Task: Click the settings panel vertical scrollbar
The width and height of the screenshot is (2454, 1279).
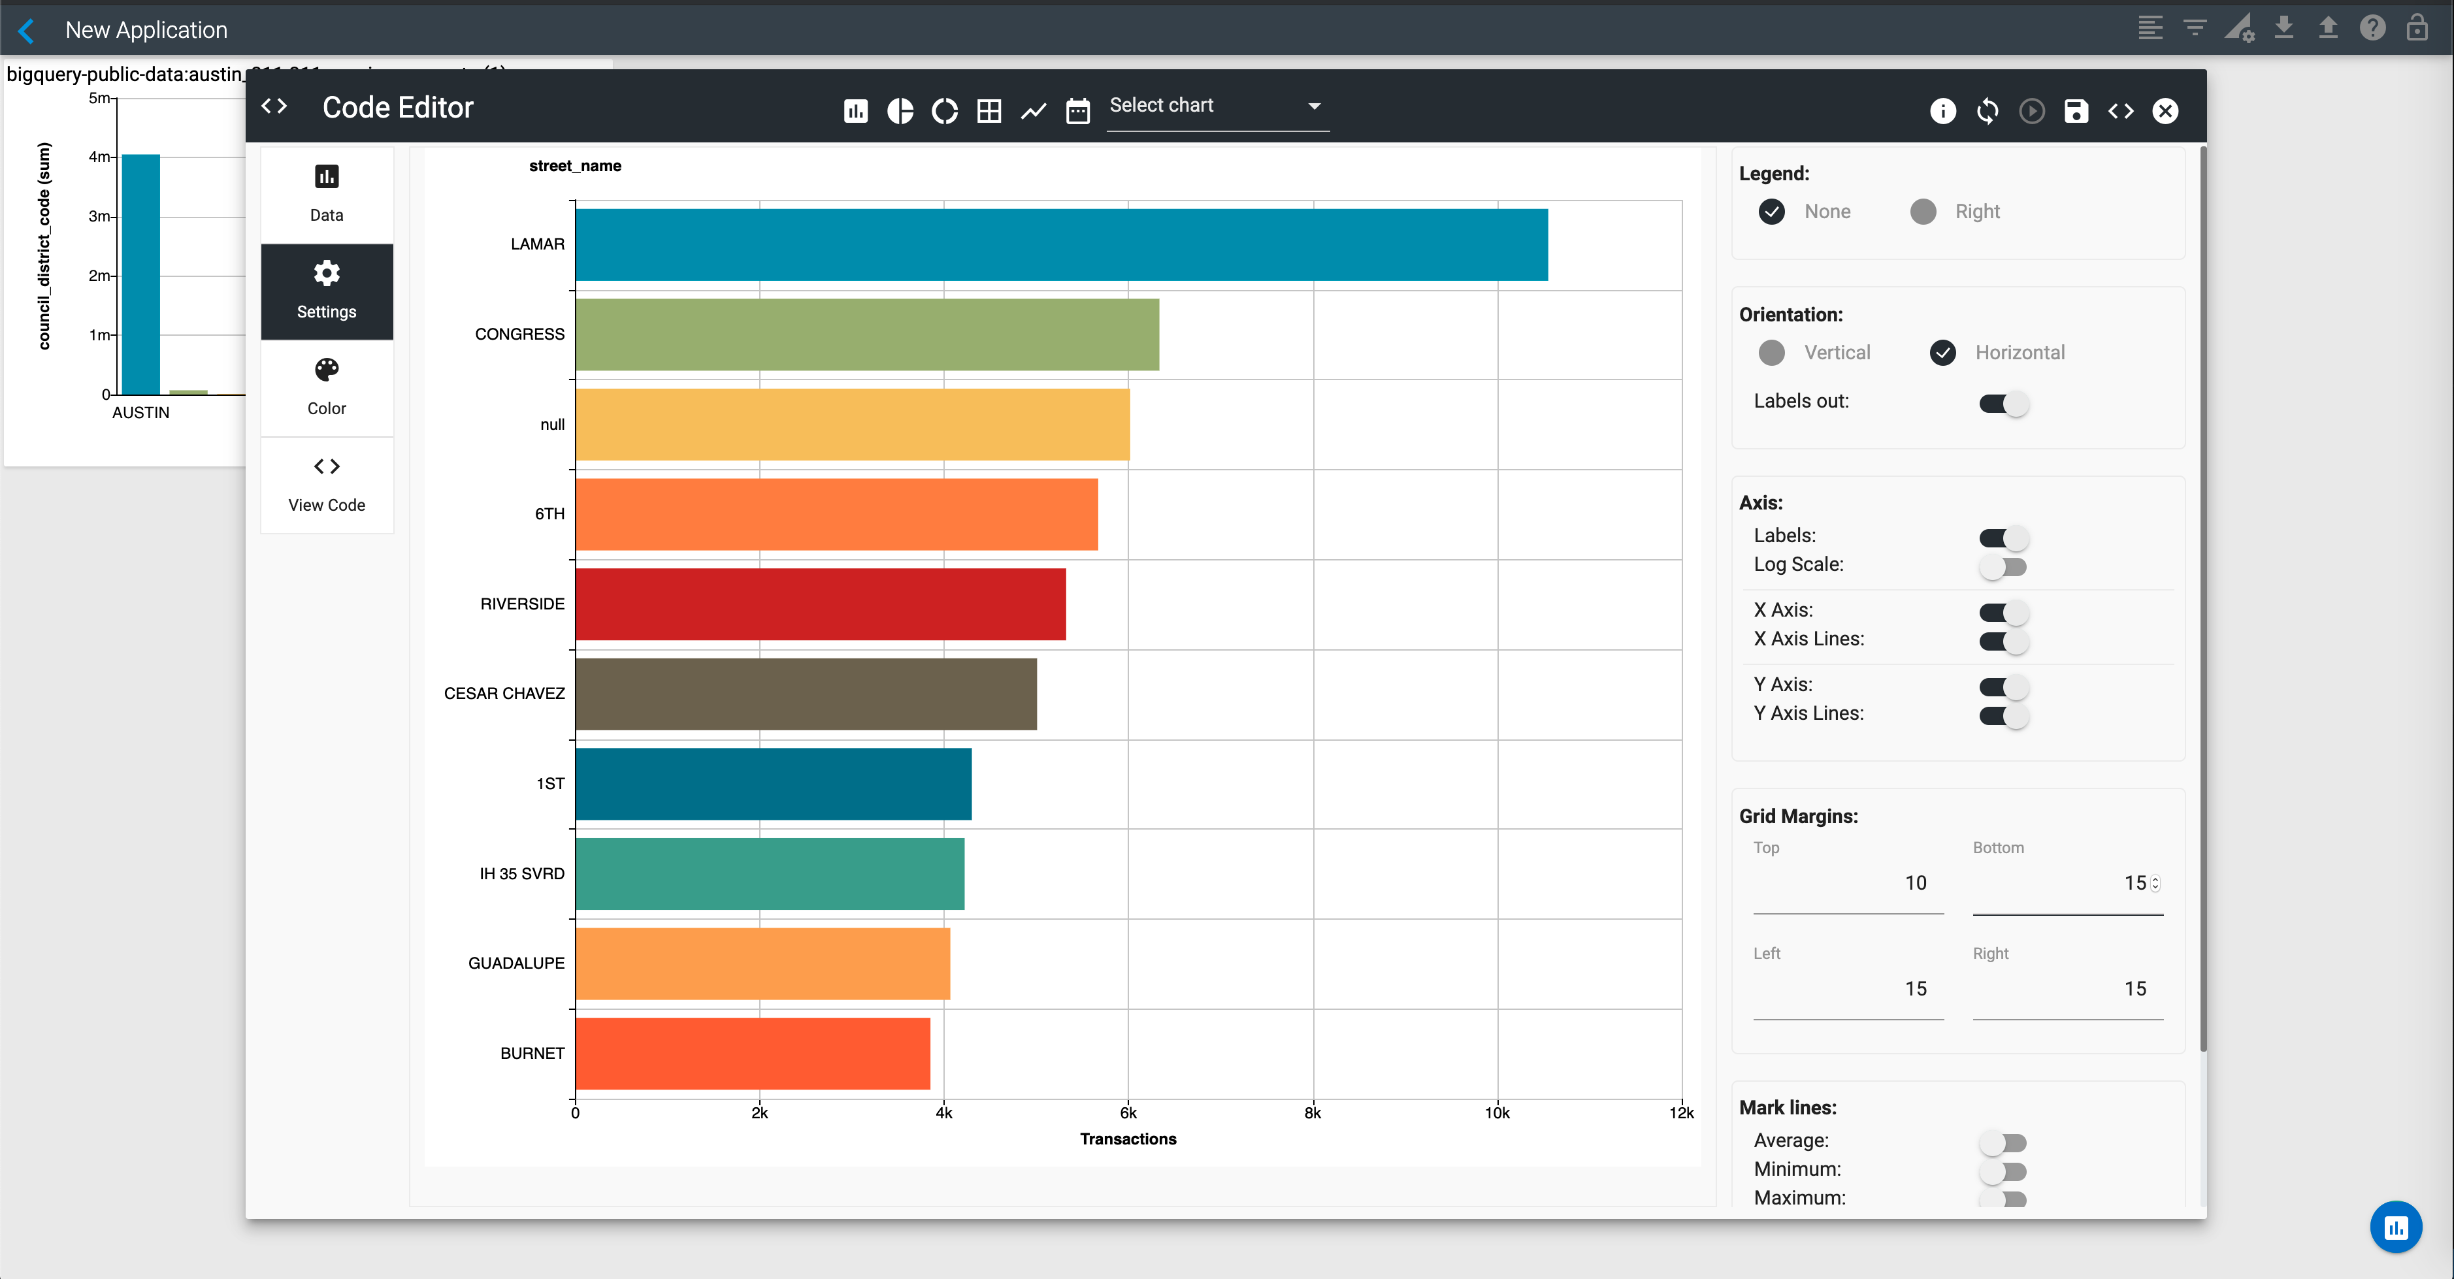Action: pos(2202,599)
